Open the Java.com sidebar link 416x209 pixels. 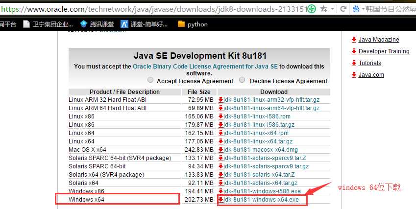[x=371, y=75]
